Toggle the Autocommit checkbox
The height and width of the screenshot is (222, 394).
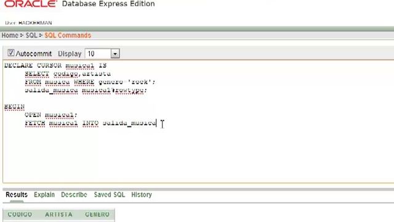tap(10, 53)
